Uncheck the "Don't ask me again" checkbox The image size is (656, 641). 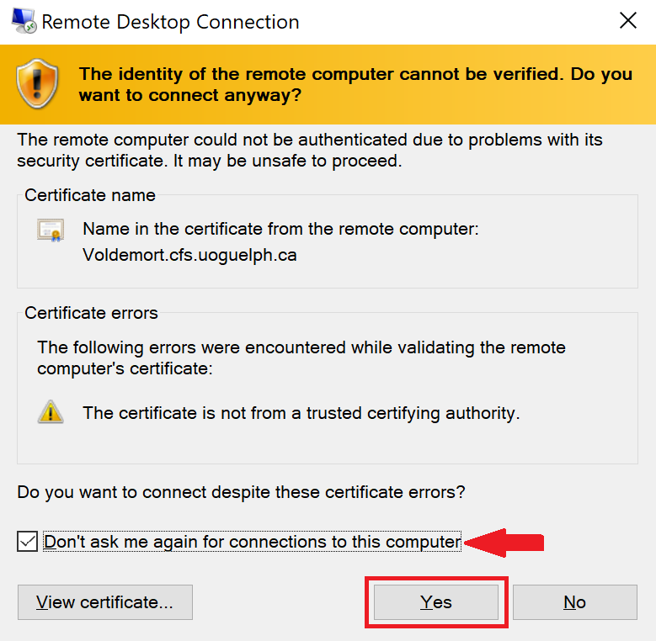point(27,542)
